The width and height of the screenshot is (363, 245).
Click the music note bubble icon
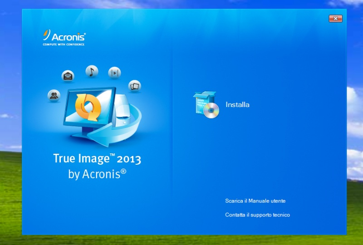click(x=92, y=71)
